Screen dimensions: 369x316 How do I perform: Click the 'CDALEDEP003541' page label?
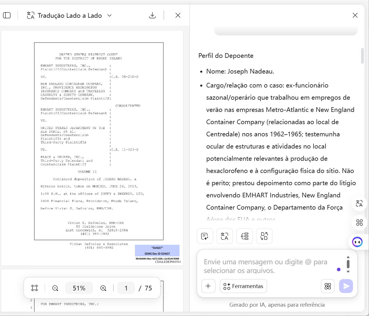168,262
